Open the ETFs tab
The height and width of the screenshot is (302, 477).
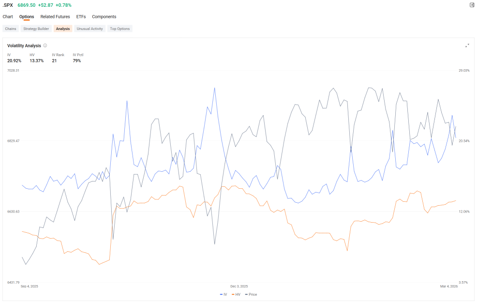point(81,17)
